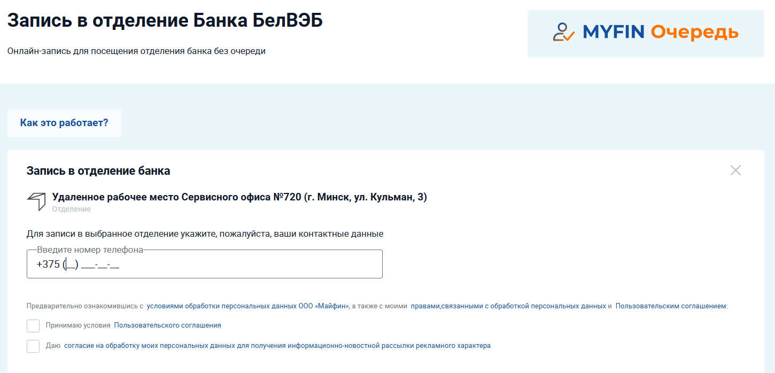775x373 pixels.
Task: Open the "Как это работает?" section
Action: (64, 123)
